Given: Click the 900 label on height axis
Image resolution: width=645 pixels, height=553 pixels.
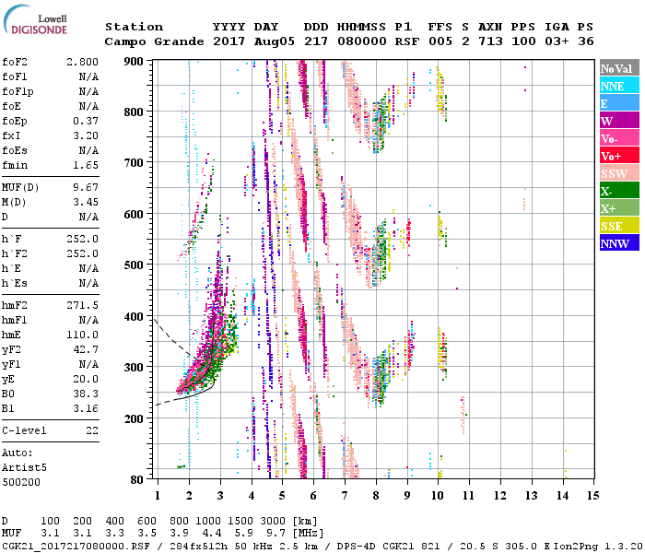Looking at the screenshot, I should (x=136, y=62).
